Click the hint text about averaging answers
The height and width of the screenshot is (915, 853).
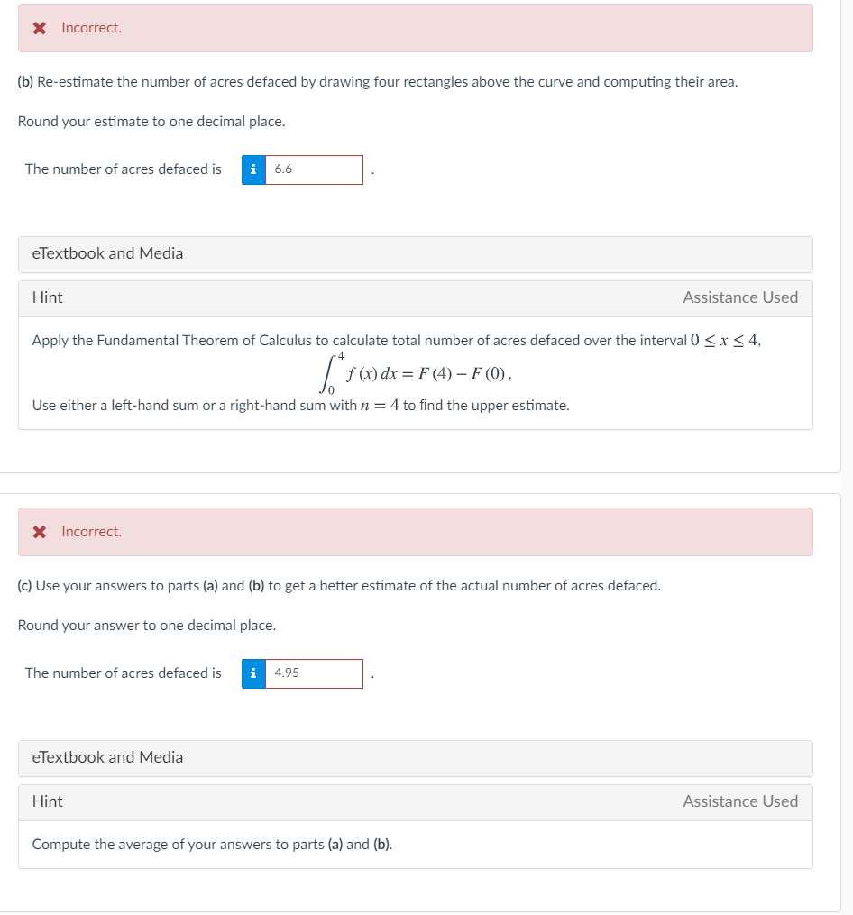click(212, 845)
